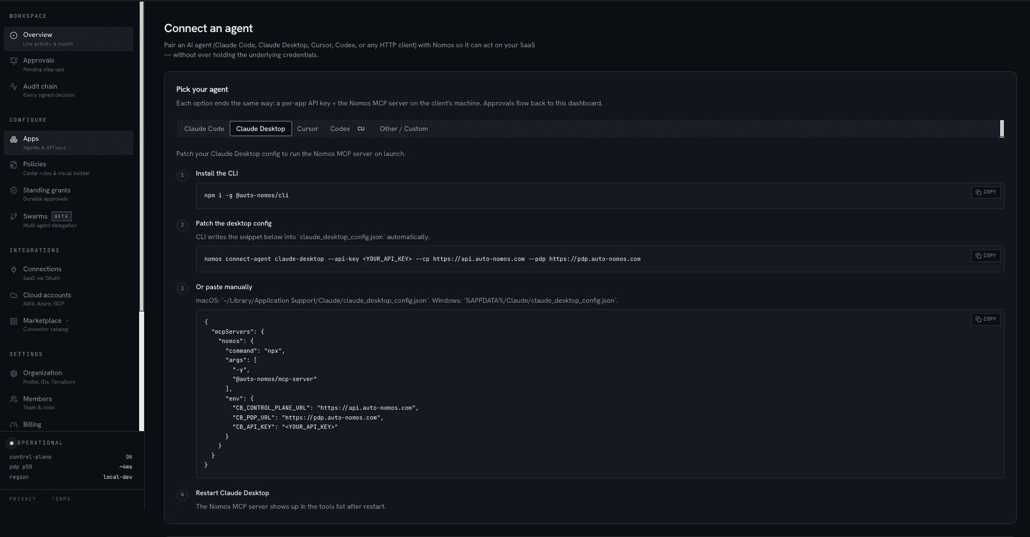
Task: Click the Organization gear icon
Action: pos(14,373)
